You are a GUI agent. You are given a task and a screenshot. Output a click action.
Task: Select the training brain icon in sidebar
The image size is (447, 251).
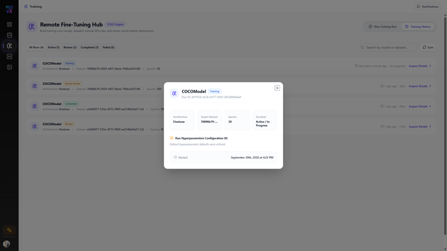pos(10,46)
